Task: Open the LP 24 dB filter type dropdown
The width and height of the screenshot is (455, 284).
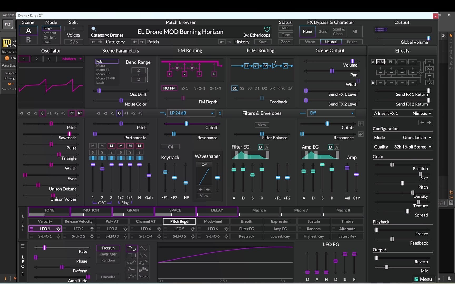Action: [191, 113]
